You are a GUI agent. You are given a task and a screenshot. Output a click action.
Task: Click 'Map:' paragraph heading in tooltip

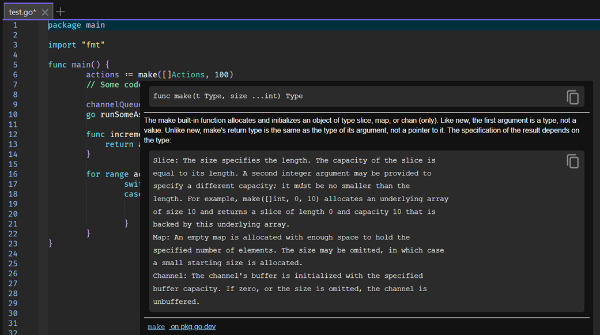coord(161,238)
